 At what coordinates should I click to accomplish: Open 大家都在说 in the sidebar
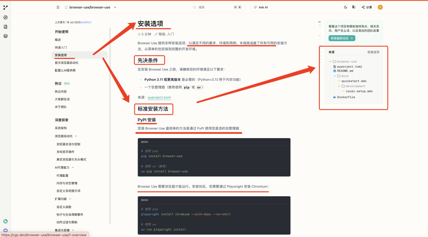[x=62, y=99]
